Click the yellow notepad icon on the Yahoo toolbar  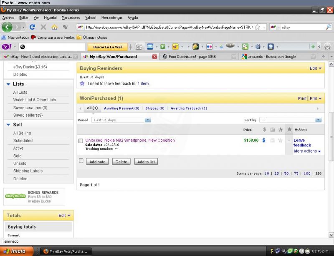tap(195, 47)
